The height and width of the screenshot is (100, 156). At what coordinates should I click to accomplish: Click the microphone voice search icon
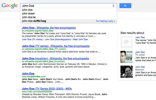113,6
